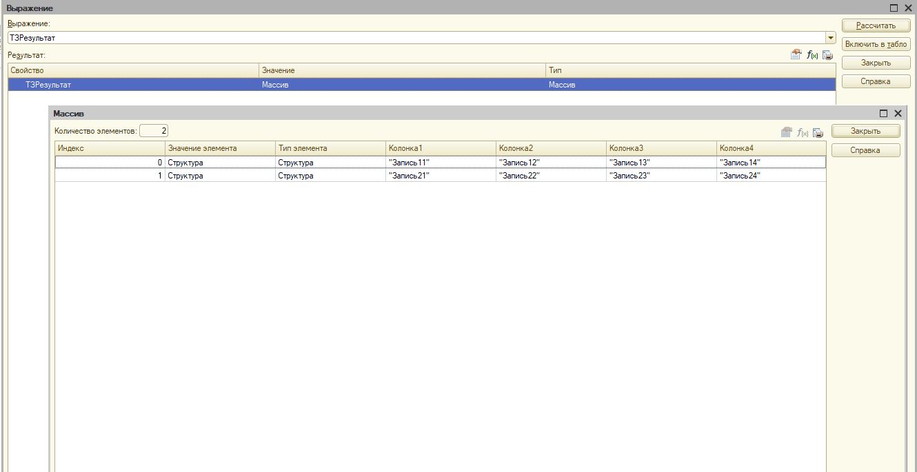
Task: Click the grayed show-value icon in the Массив window
Action: point(786,132)
